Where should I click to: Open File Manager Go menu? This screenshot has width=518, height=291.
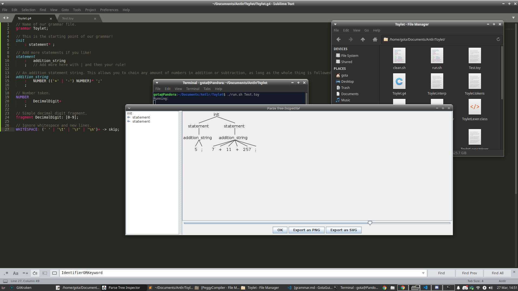[366, 30]
